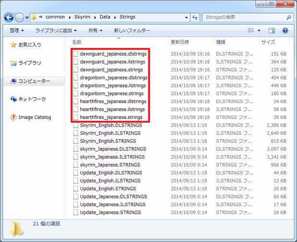
Task: Select file skyrim_Japanese.DLSTRINGS
Action: click(x=113, y=149)
